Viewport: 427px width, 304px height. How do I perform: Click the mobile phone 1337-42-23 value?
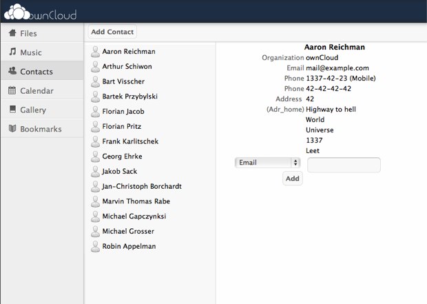pyautogui.click(x=341, y=79)
